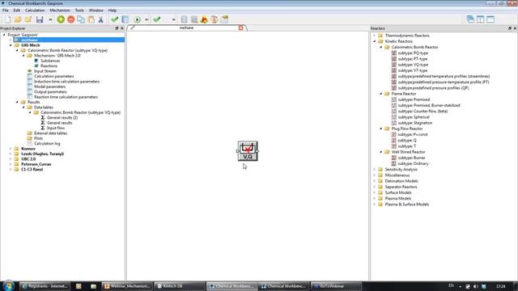Select 'Induction time calculation parameters' item
518x291 pixels.
coord(66,82)
